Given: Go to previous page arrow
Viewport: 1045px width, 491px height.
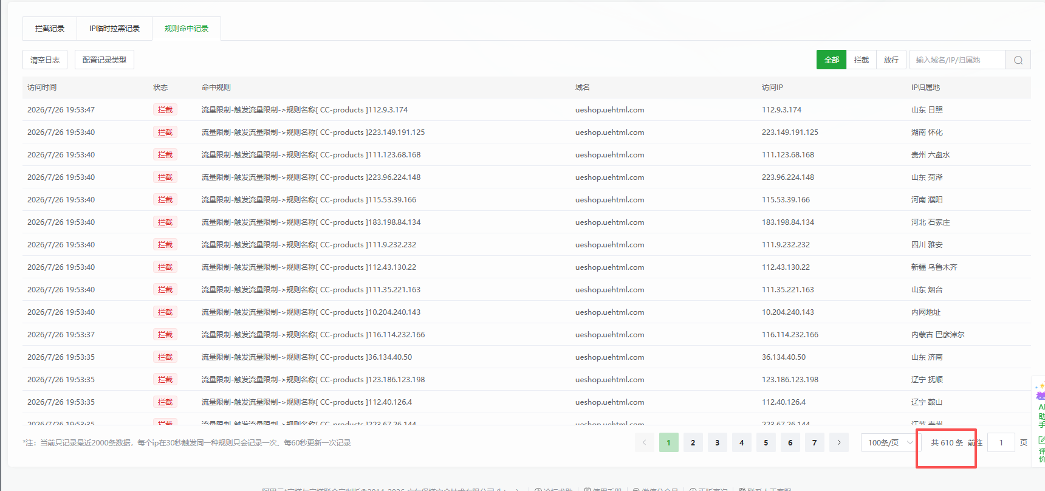Looking at the screenshot, I should pyautogui.click(x=645, y=442).
